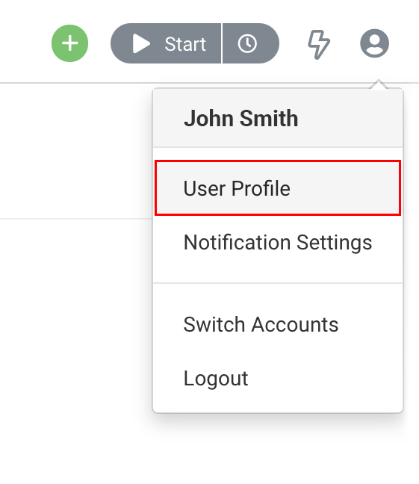Click the Switch Accounts menu entry

(278, 324)
